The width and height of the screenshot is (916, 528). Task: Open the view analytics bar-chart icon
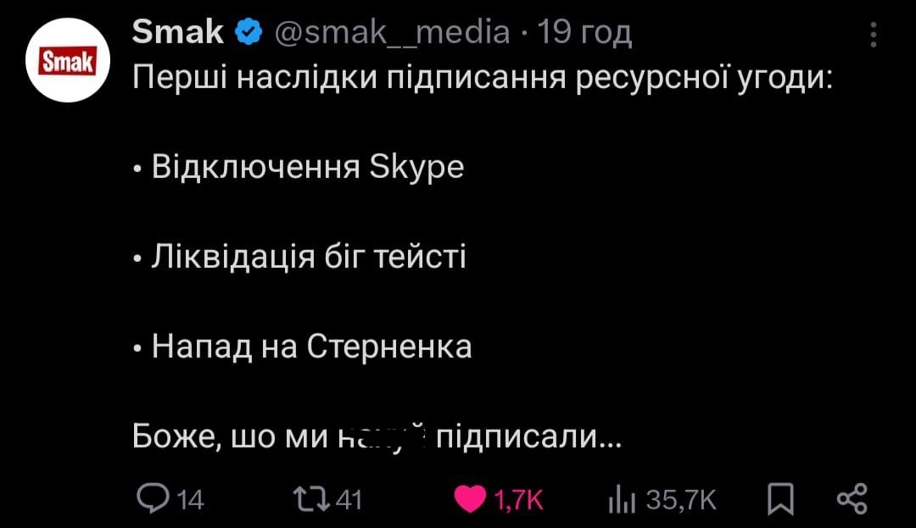(622, 499)
